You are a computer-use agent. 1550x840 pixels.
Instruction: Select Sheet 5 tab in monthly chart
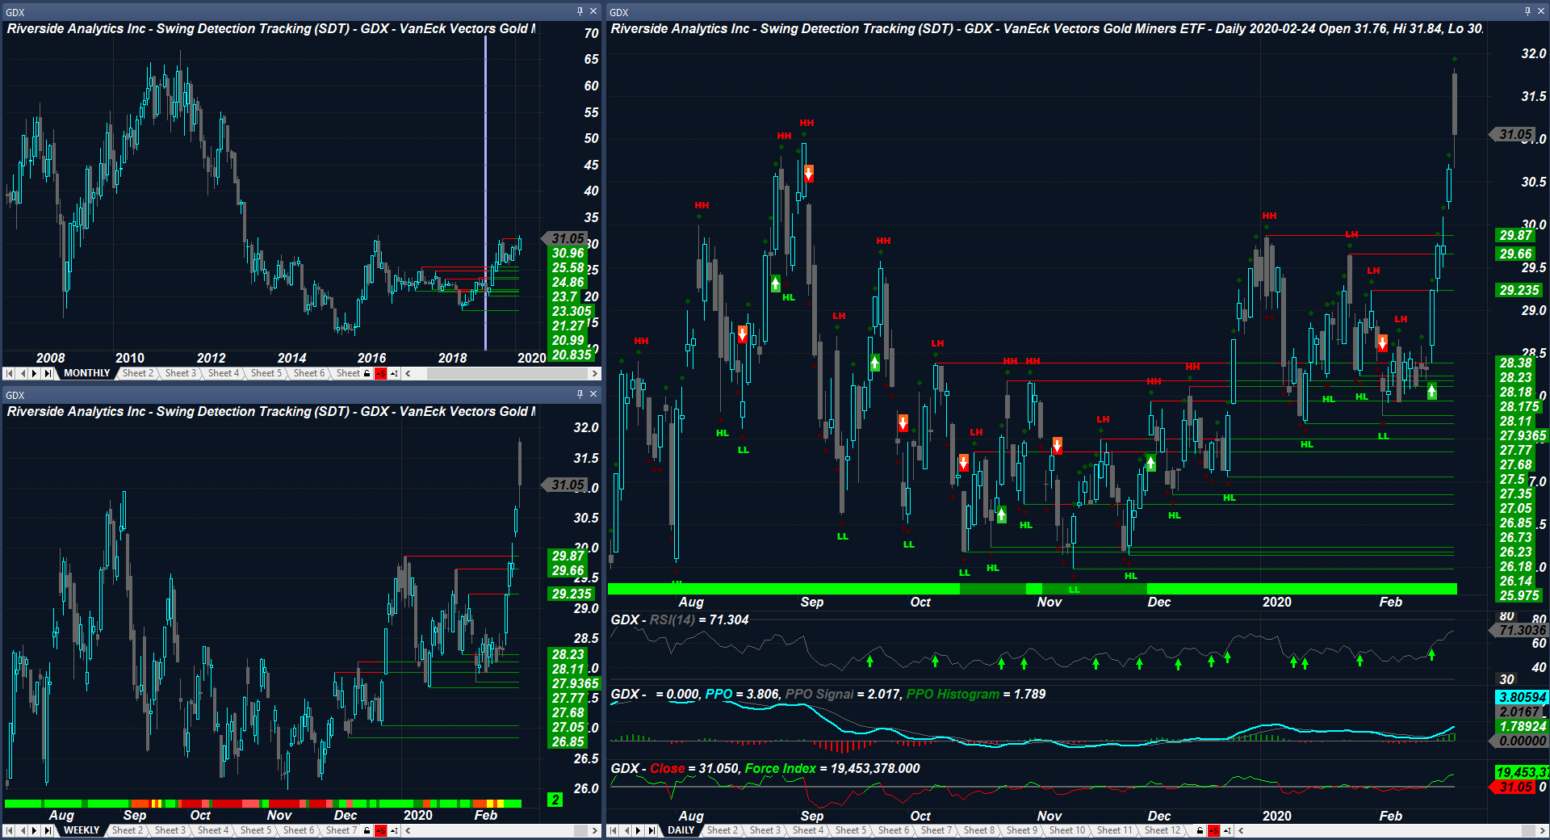[x=266, y=373]
